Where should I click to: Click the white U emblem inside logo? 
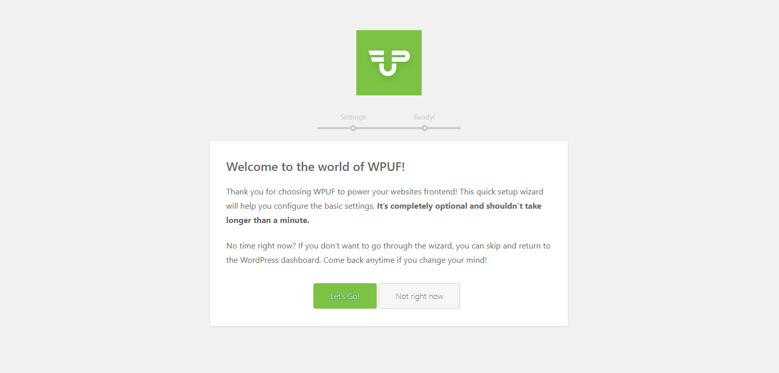[x=389, y=63]
